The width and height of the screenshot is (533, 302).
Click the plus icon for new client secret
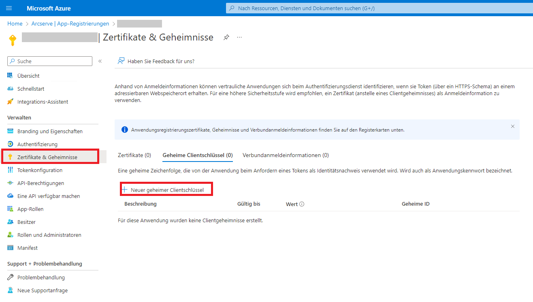pos(125,189)
